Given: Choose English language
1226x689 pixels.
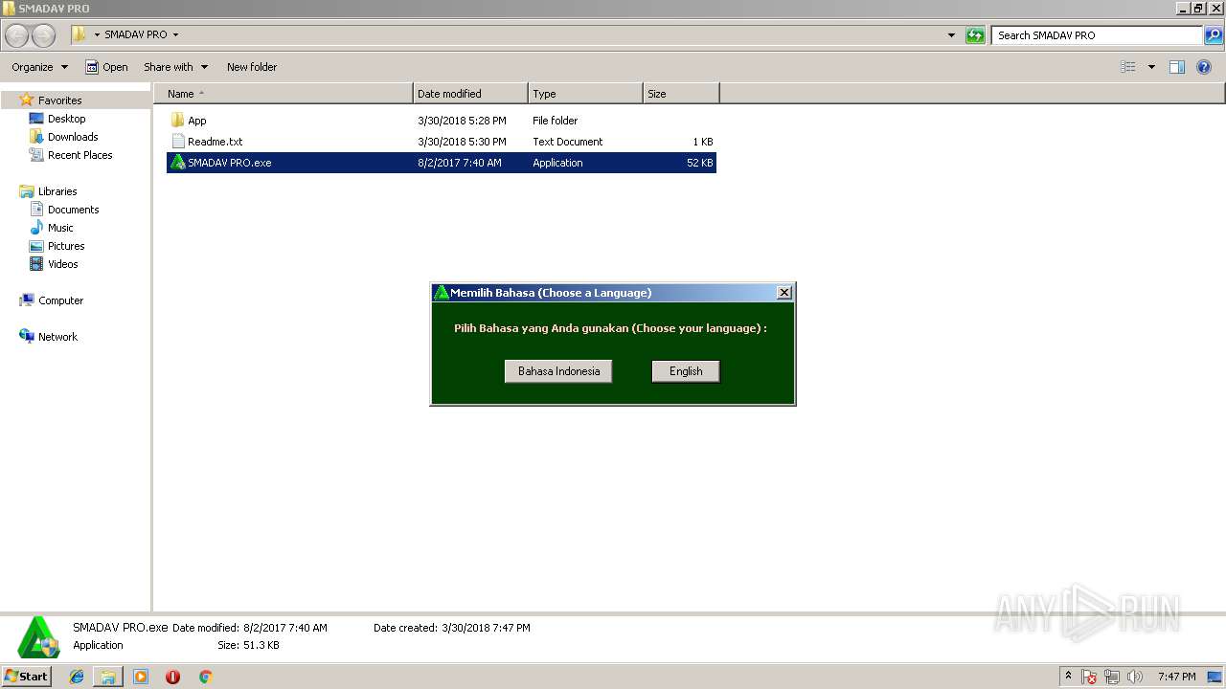Looking at the screenshot, I should 686,371.
